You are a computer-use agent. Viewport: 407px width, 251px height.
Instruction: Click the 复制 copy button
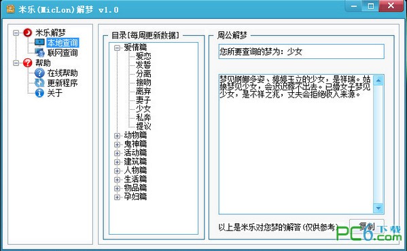point(367,227)
